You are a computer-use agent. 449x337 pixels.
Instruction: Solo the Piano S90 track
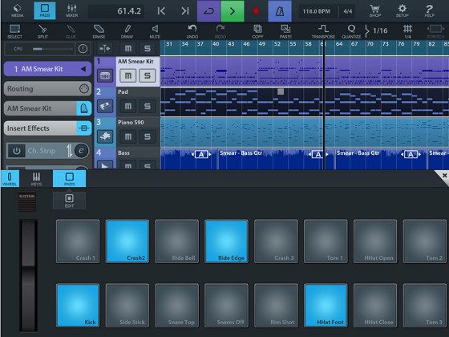click(x=148, y=136)
